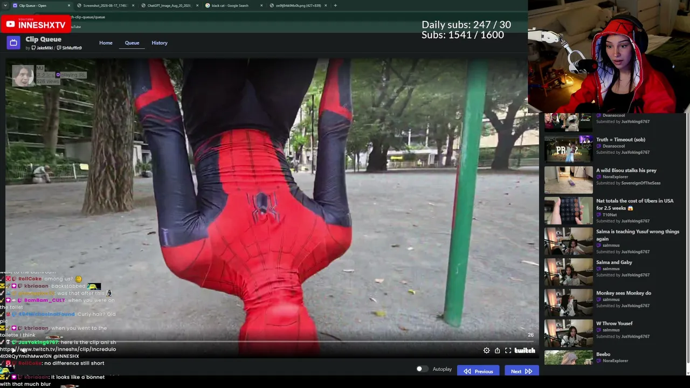Open the 'Salma and Gaby' clip thumbnail
The image size is (690, 388).
pyautogui.click(x=568, y=272)
